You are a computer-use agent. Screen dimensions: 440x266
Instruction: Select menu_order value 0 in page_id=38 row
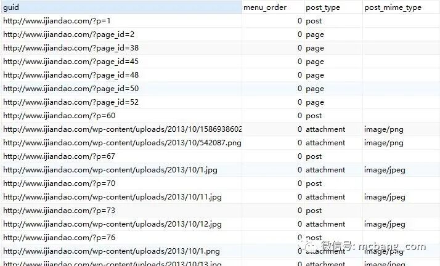tap(273, 48)
